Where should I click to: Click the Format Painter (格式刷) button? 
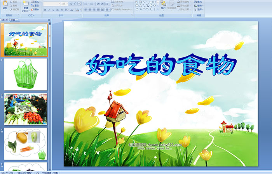pyautogui.click(x=14, y=10)
